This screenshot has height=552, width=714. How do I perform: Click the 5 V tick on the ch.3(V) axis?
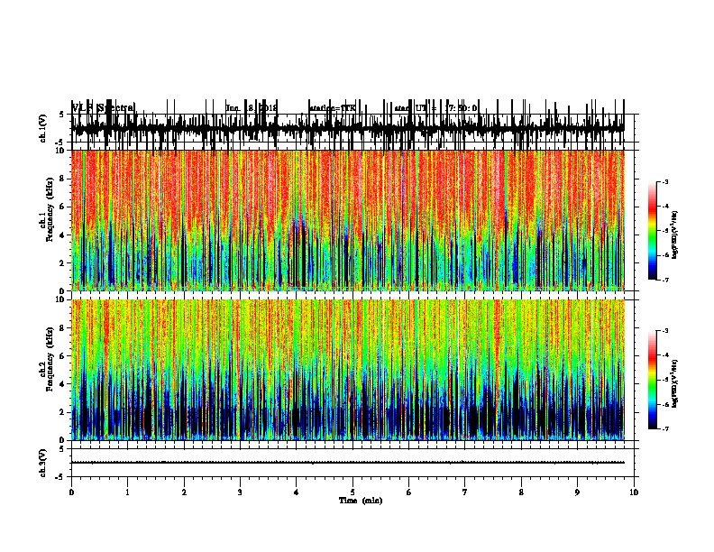(62, 449)
